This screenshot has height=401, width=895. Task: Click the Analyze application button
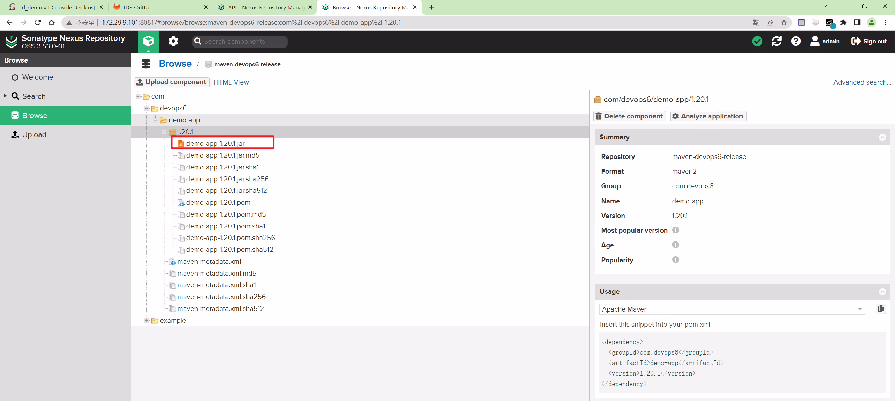click(708, 116)
